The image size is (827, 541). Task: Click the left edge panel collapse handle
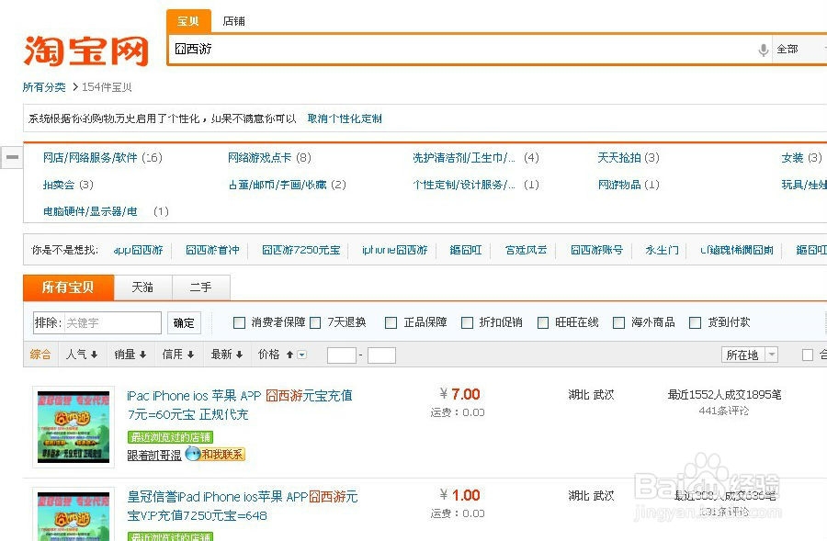(12, 157)
